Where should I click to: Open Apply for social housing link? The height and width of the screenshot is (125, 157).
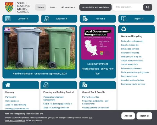click(x=16, y=105)
